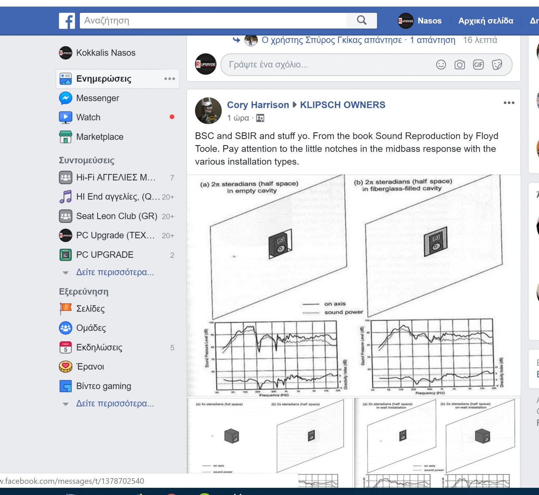Viewport: 539px width, 495px height.
Task: Click the Ενημερώσεις news feed icon
Action: click(x=66, y=79)
